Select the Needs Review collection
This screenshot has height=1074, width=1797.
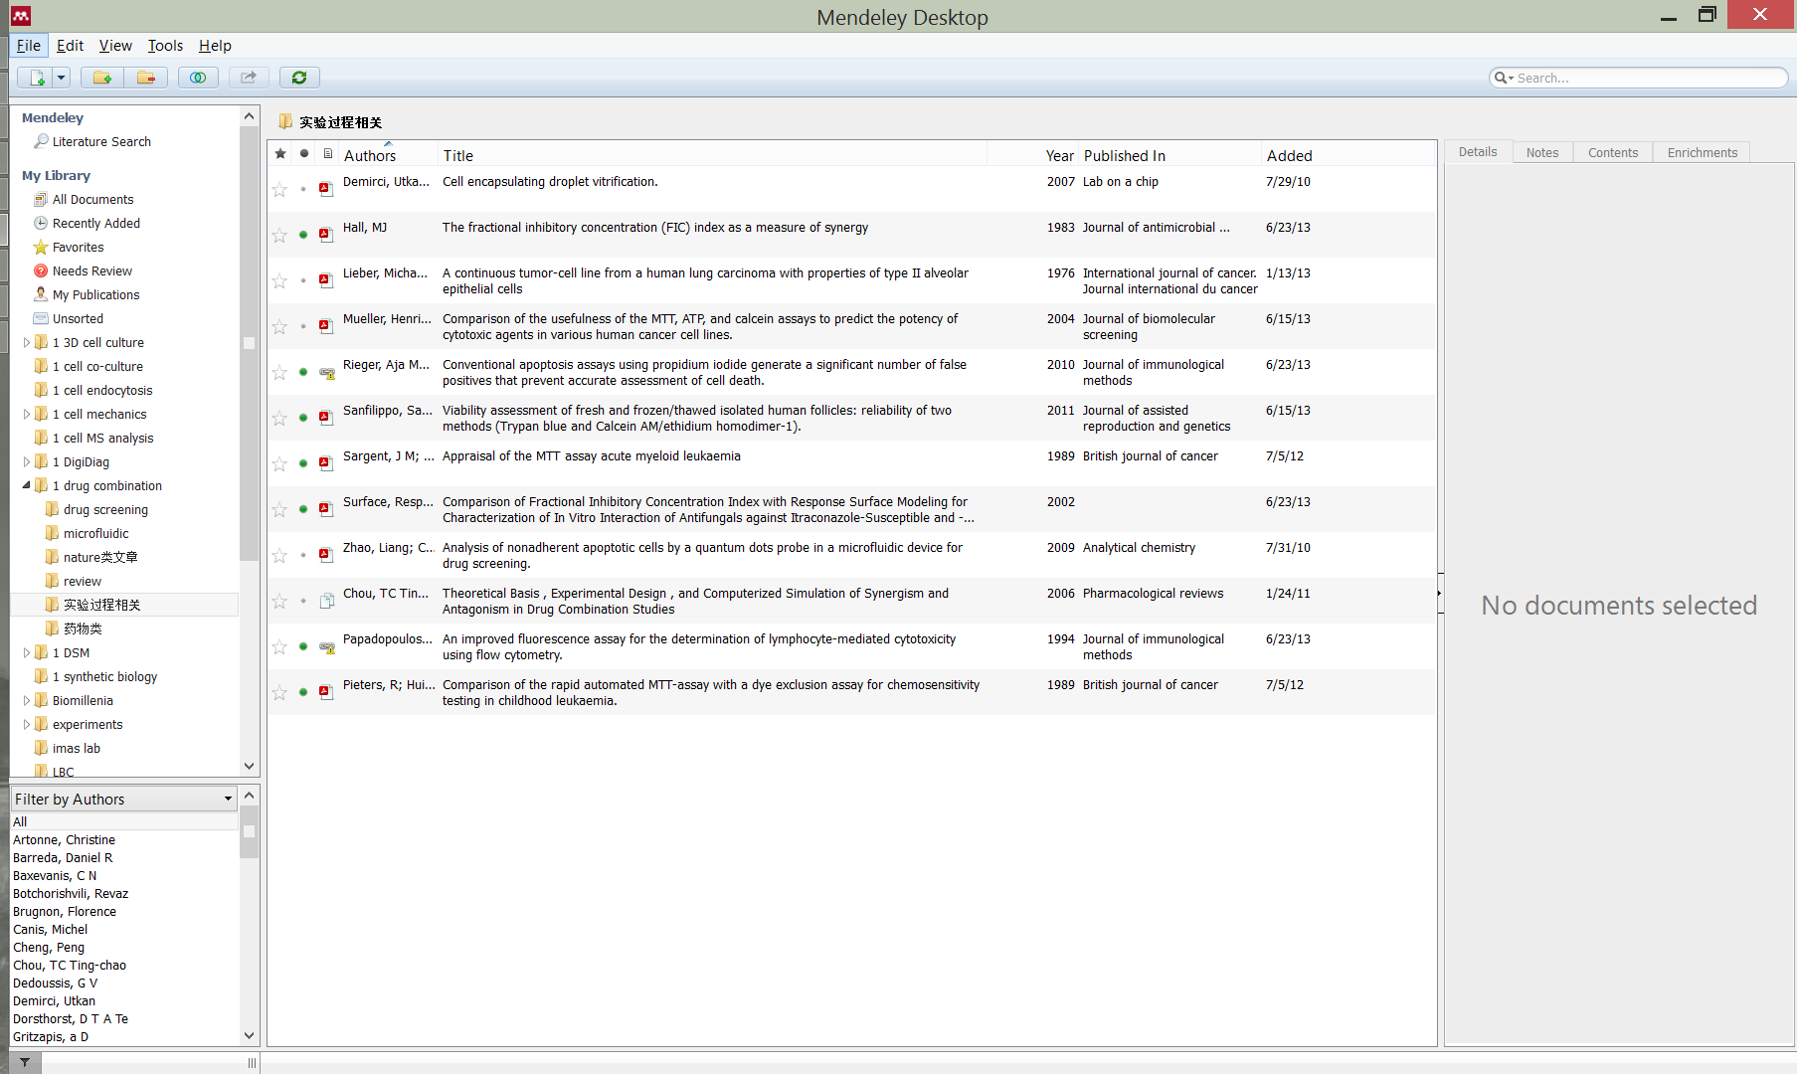tap(91, 271)
